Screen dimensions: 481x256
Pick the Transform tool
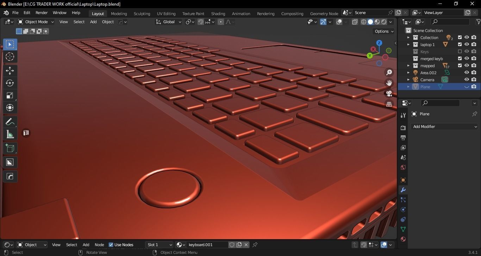10,108
